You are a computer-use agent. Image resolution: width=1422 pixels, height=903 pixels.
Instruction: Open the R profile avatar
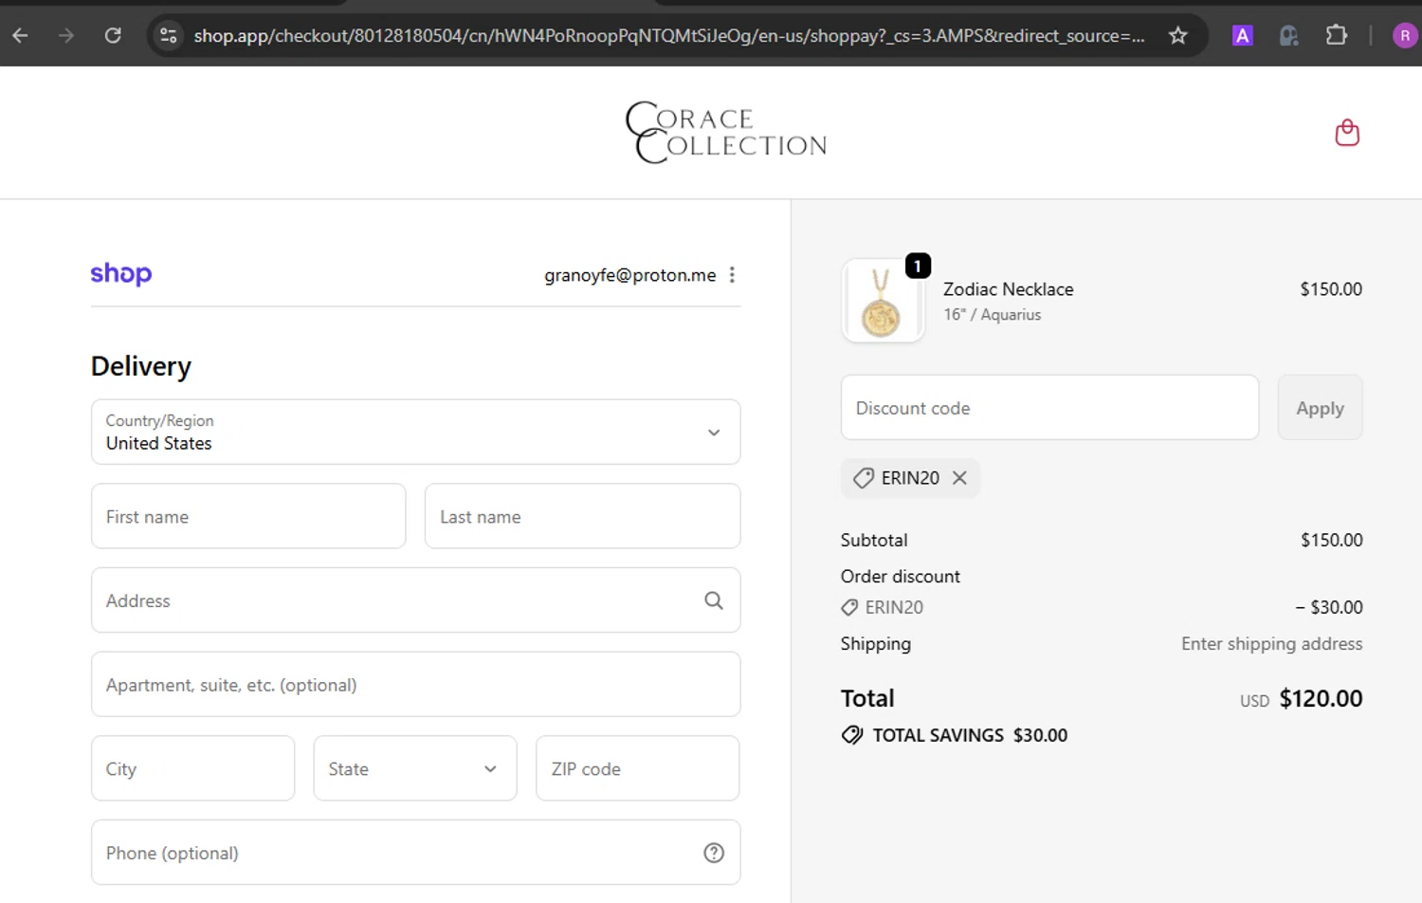coord(1405,35)
